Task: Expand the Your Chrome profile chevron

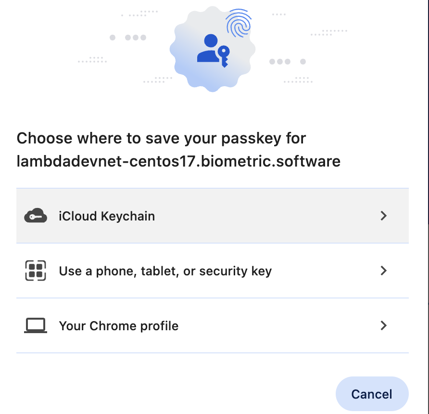Action: coord(384,325)
